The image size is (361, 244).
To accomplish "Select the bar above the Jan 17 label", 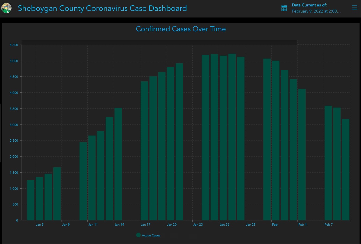I will [145, 151].
